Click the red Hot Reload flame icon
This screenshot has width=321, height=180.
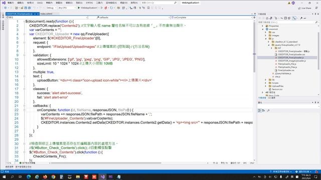106,8
